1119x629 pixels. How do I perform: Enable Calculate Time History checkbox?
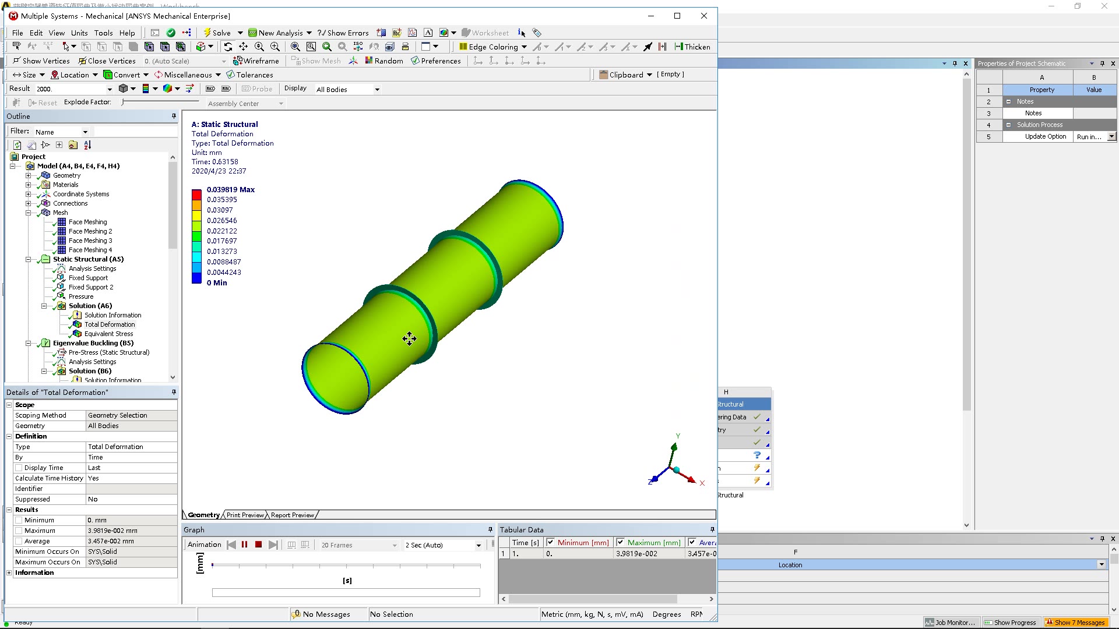130,478
